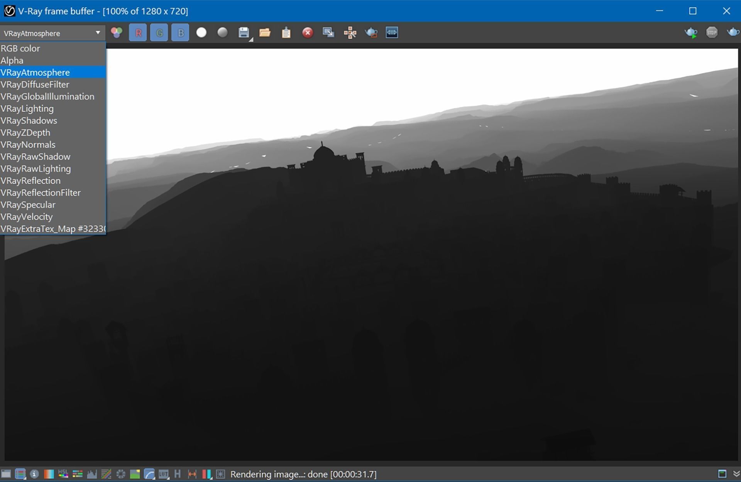The width and height of the screenshot is (741, 482).
Task: Pick VRayReflectionFilter in the list
Action: (x=41, y=193)
